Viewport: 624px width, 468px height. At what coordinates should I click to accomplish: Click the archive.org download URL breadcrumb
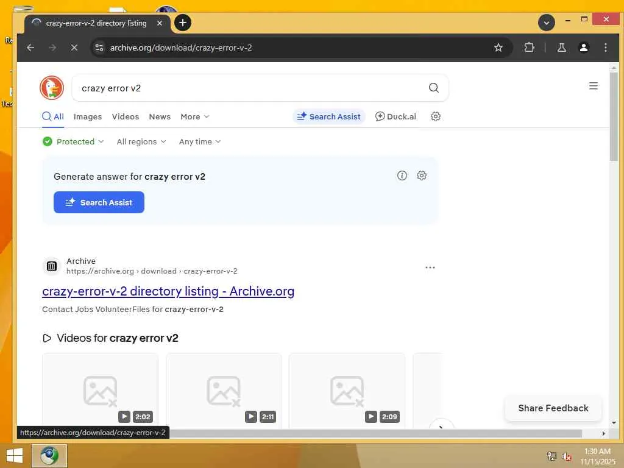click(x=152, y=271)
